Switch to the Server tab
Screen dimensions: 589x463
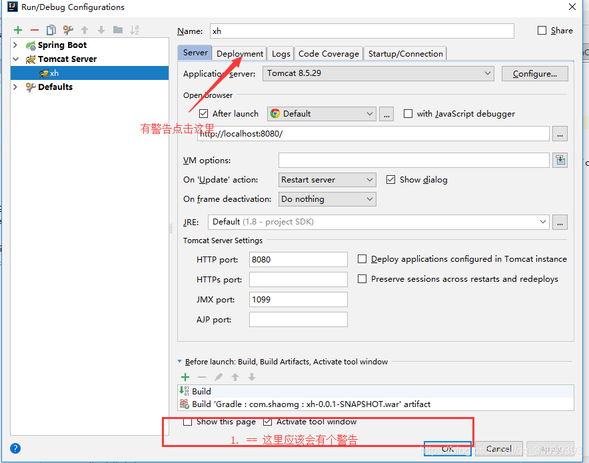click(195, 53)
